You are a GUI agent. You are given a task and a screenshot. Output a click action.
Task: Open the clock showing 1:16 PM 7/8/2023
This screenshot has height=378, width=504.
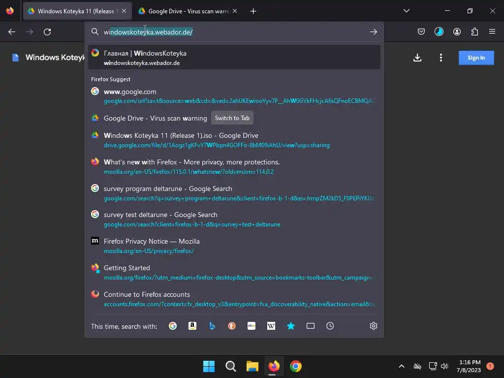(x=469, y=366)
